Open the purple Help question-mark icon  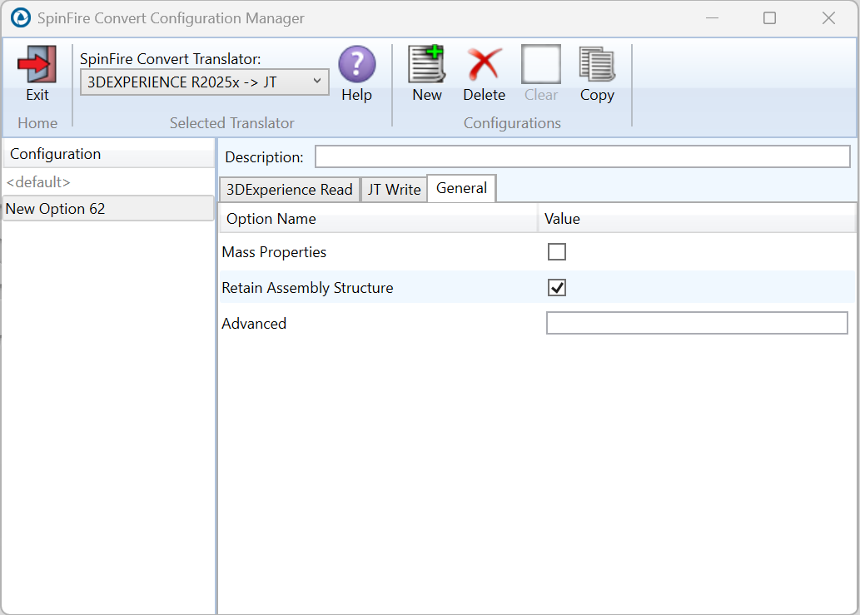[x=357, y=64]
